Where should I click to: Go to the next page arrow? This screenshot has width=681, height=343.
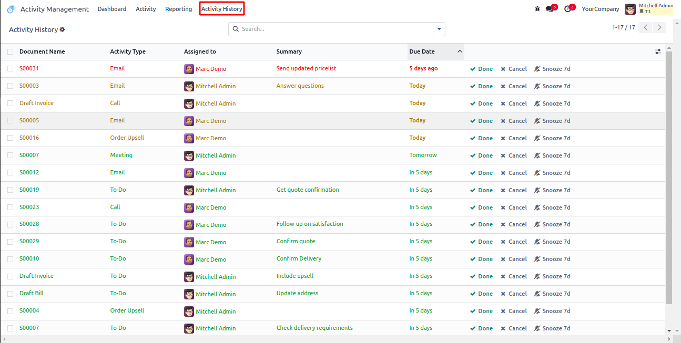coord(659,27)
